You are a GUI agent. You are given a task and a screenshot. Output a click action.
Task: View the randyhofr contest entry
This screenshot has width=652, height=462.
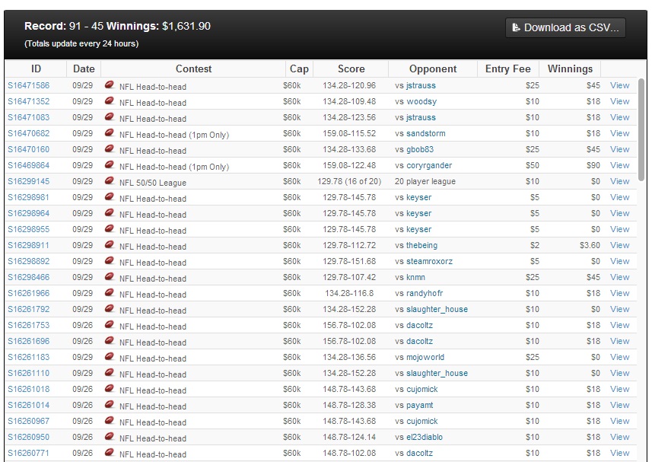click(x=619, y=293)
